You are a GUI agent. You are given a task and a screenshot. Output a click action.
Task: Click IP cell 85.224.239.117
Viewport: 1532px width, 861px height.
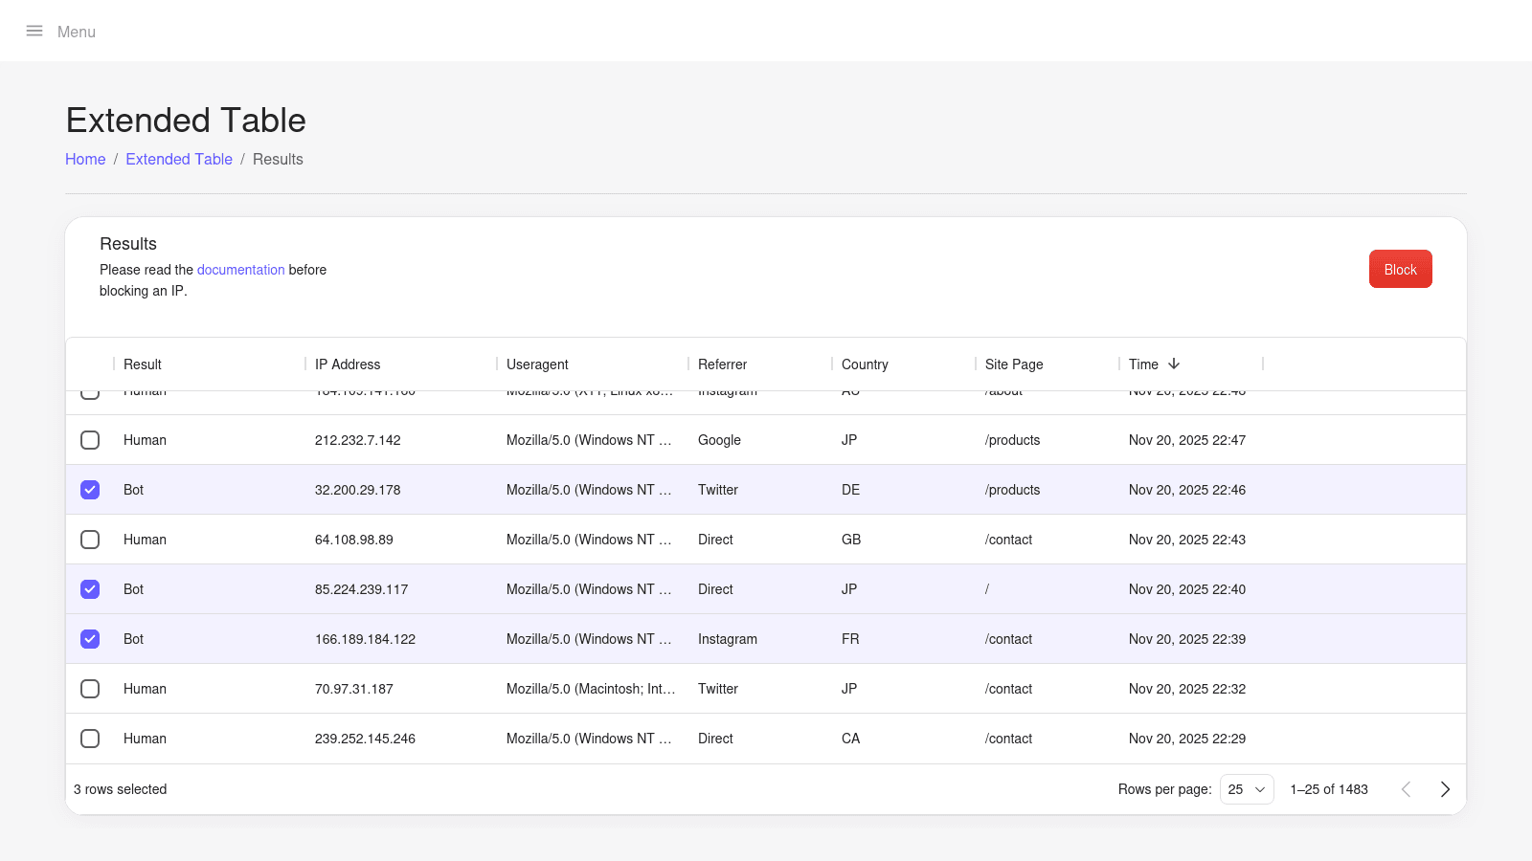[362, 589]
